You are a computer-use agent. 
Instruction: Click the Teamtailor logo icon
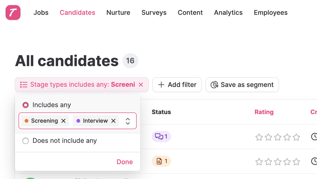point(13,12)
